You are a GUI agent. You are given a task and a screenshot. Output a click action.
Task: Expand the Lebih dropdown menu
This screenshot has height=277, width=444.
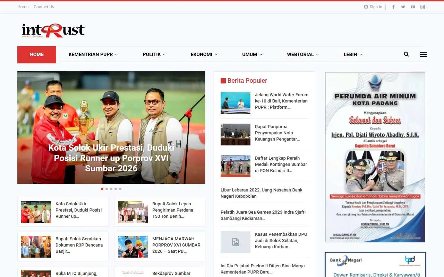tap(353, 54)
